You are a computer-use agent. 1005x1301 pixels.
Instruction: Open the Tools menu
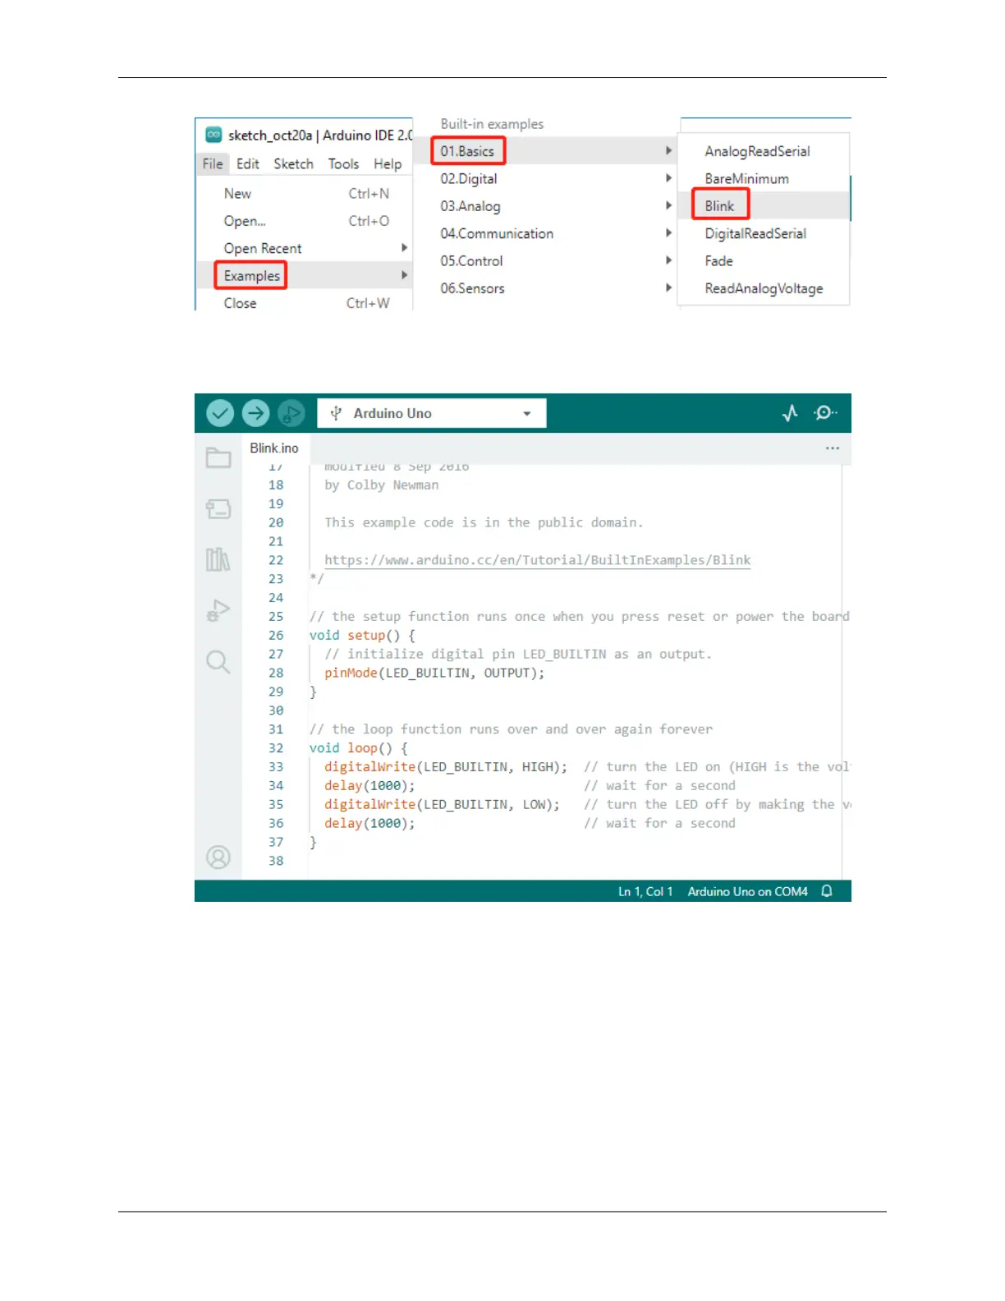343,163
